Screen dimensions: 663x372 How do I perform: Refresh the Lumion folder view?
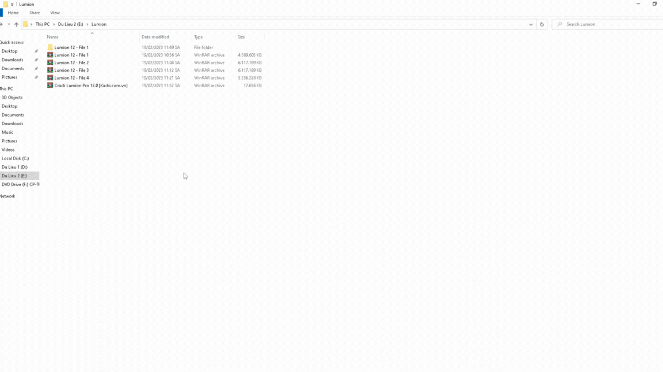pyautogui.click(x=542, y=25)
